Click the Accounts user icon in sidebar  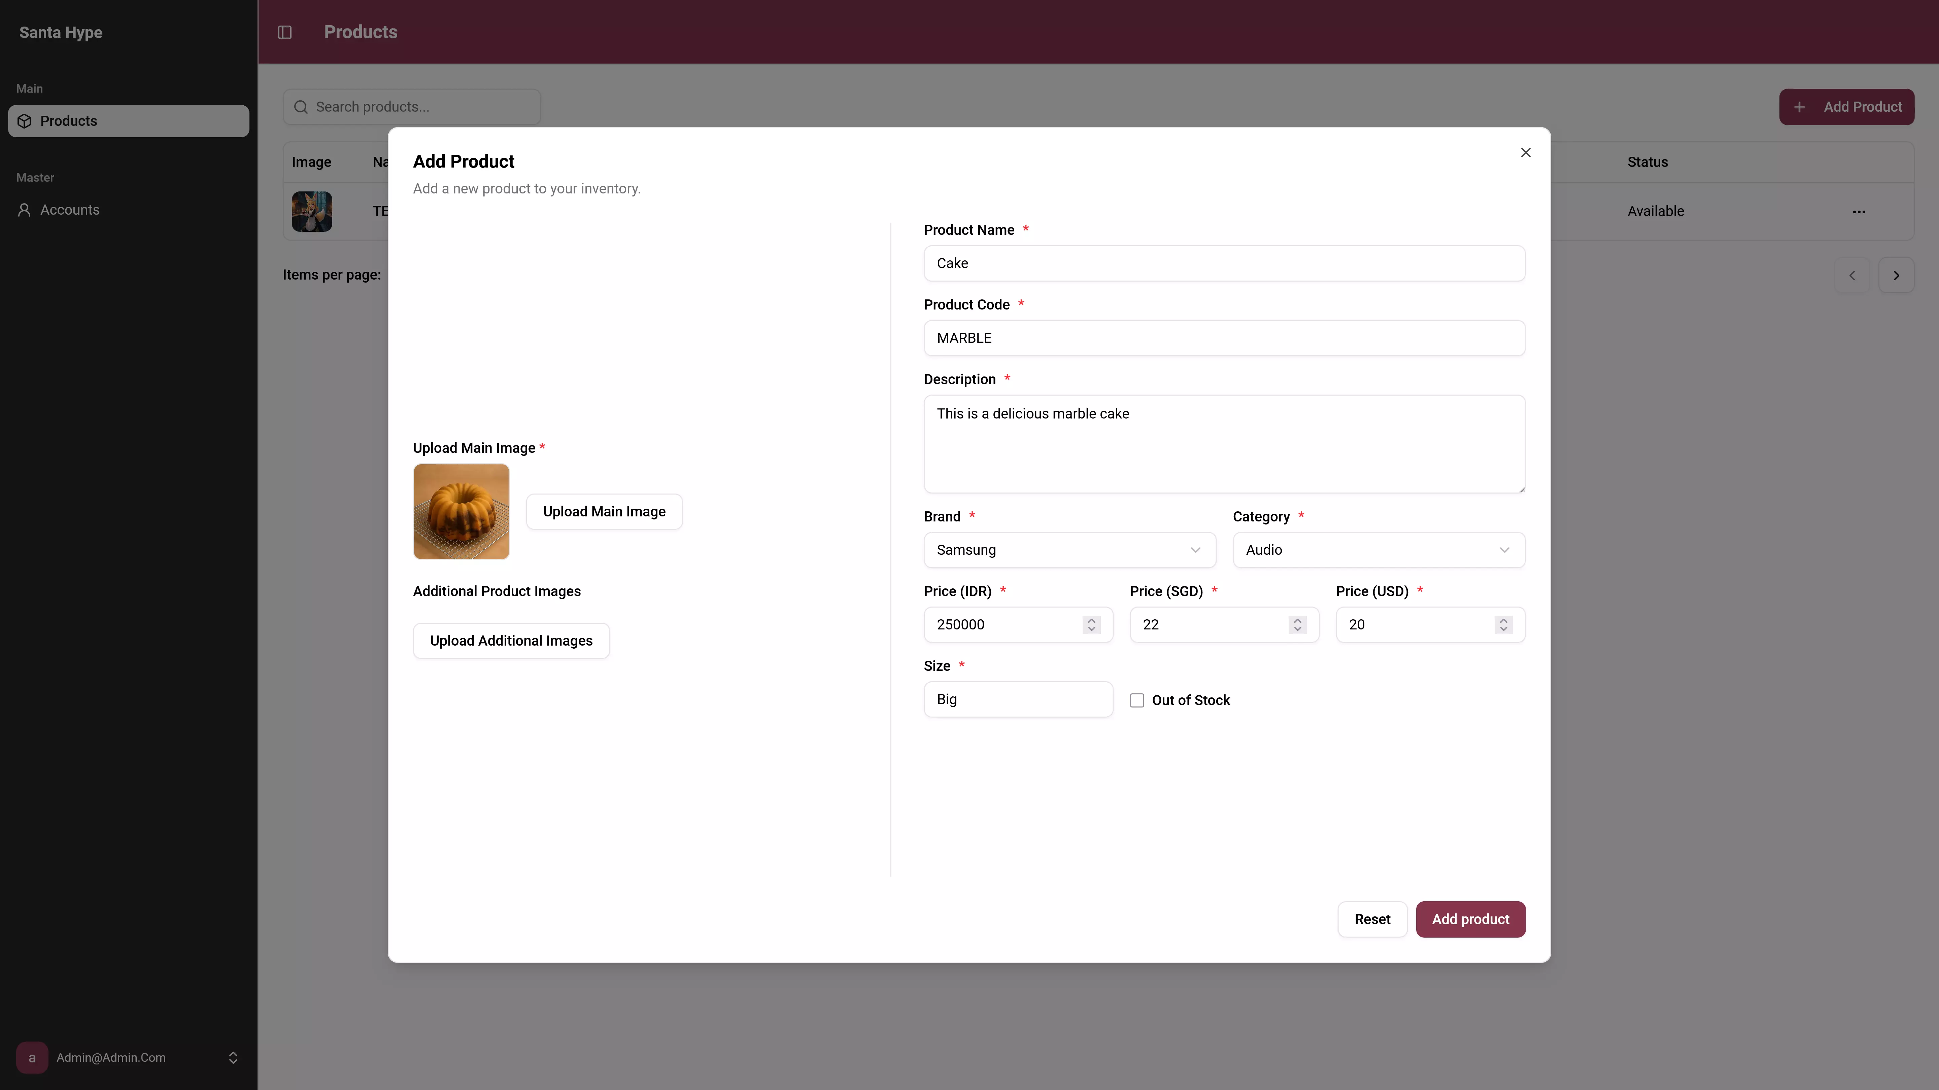24,210
